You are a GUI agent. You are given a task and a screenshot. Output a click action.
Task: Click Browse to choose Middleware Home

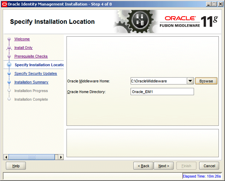(206, 81)
